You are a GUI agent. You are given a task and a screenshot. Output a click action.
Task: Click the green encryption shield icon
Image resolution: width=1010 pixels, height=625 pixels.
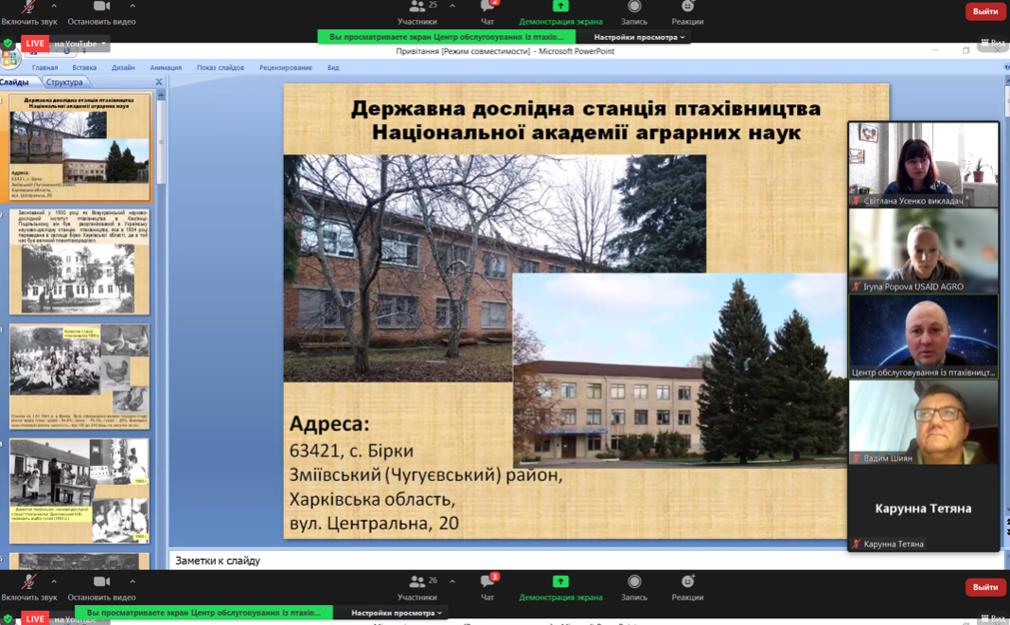tap(8, 44)
